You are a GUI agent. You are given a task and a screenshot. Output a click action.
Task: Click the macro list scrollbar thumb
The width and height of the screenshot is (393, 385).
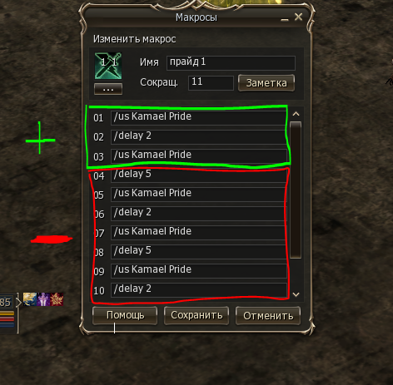[x=296, y=190]
